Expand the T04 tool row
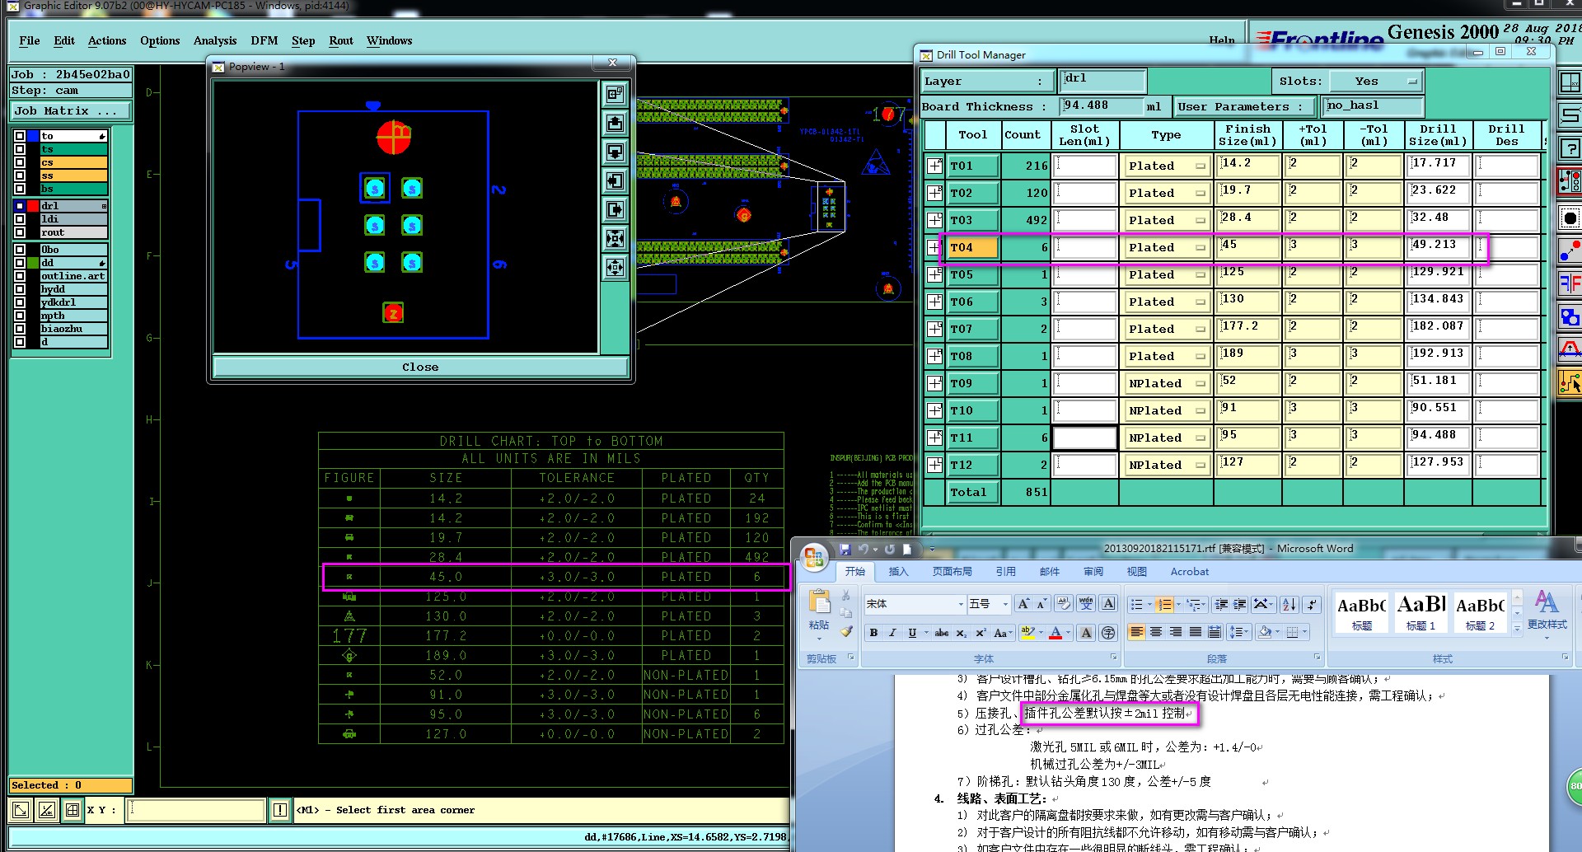Image resolution: width=1582 pixels, height=852 pixels. (934, 247)
